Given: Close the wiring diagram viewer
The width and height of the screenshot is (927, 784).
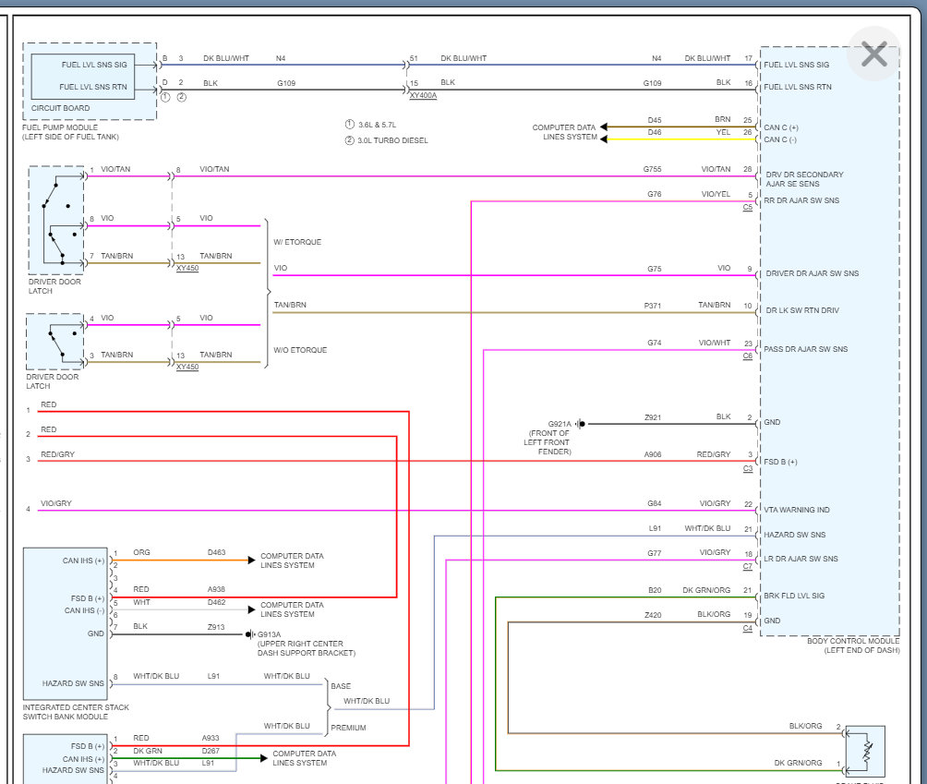Looking at the screenshot, I should [x=873, y=54].
